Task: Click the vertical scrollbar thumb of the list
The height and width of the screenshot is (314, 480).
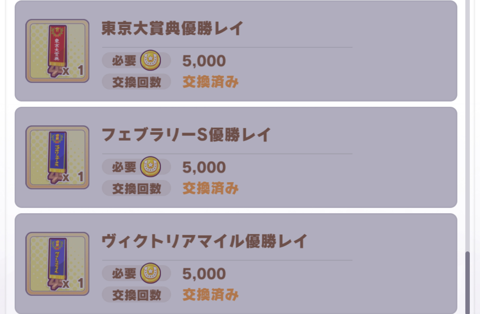Action: (467, 282)
